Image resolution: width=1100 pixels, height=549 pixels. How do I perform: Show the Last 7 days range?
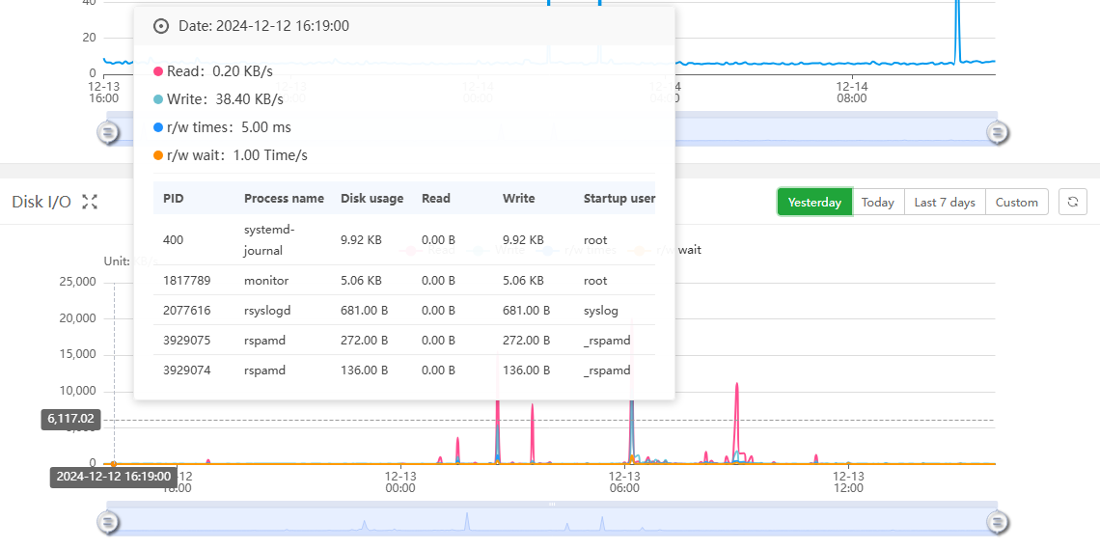(x=944, y=202)
